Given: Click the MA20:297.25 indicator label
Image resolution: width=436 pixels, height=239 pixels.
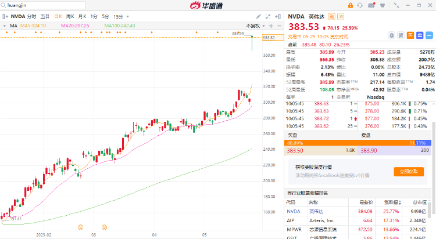Looking at the screenshot, I should click(75, 26).
